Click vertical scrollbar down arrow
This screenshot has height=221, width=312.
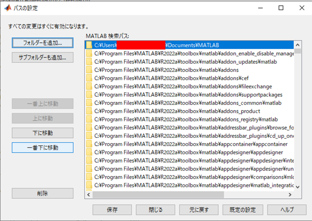[298, 187]
